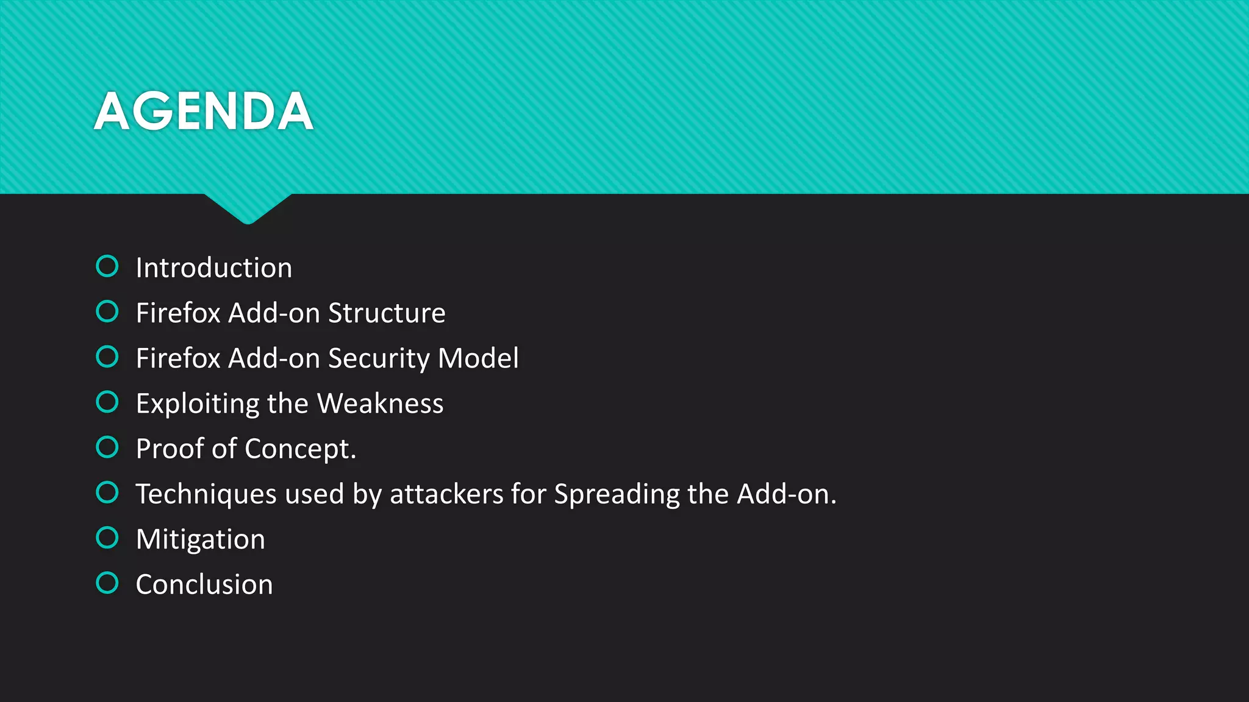Image resolution: width=1249 pixels, height=702 pixels.
Task: Click the bullet circle beside Mitigation
Action: 107,537
